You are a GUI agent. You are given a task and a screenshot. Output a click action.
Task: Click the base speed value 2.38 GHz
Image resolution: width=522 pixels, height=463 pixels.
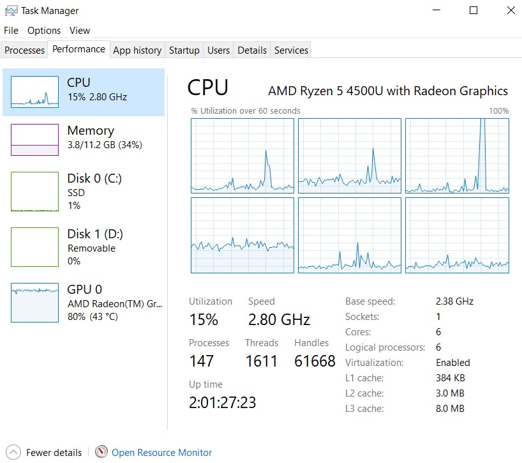455,301
